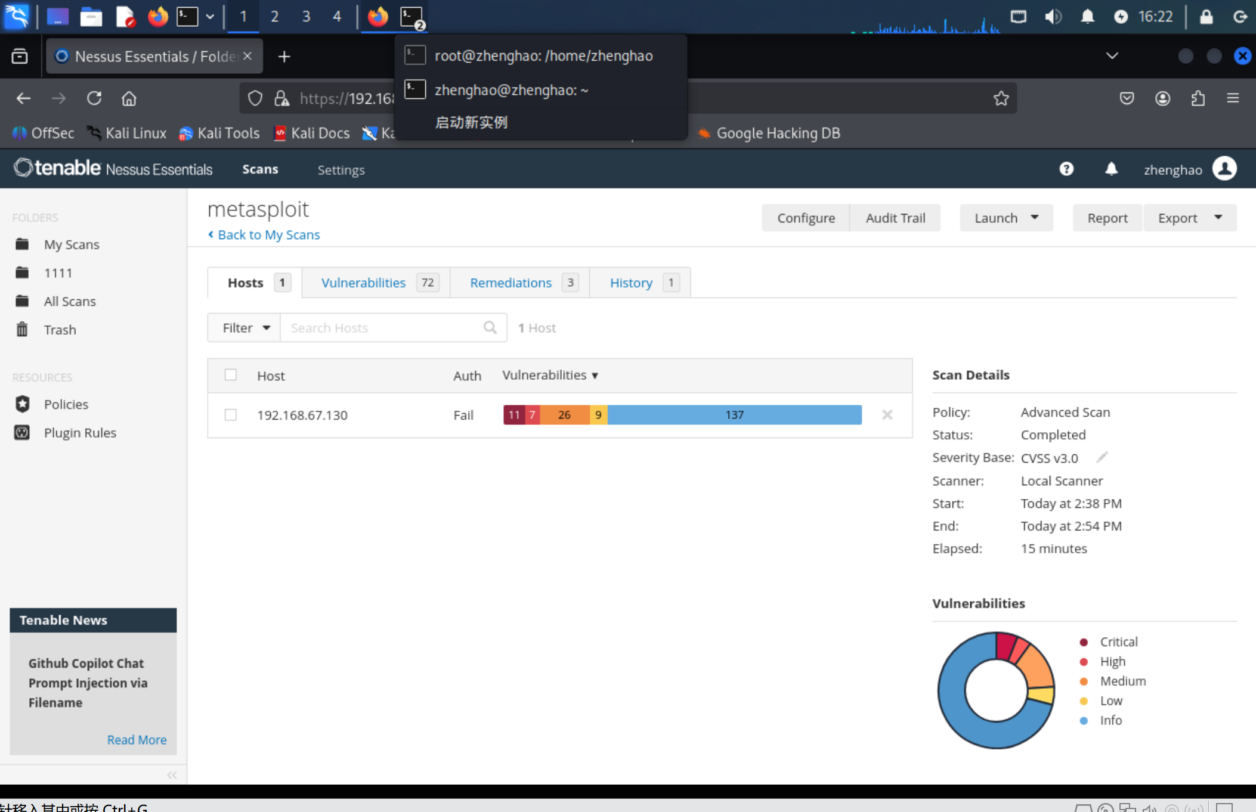
Task: Open Nessus notifications bell icon
Action: pos(1111,169)
